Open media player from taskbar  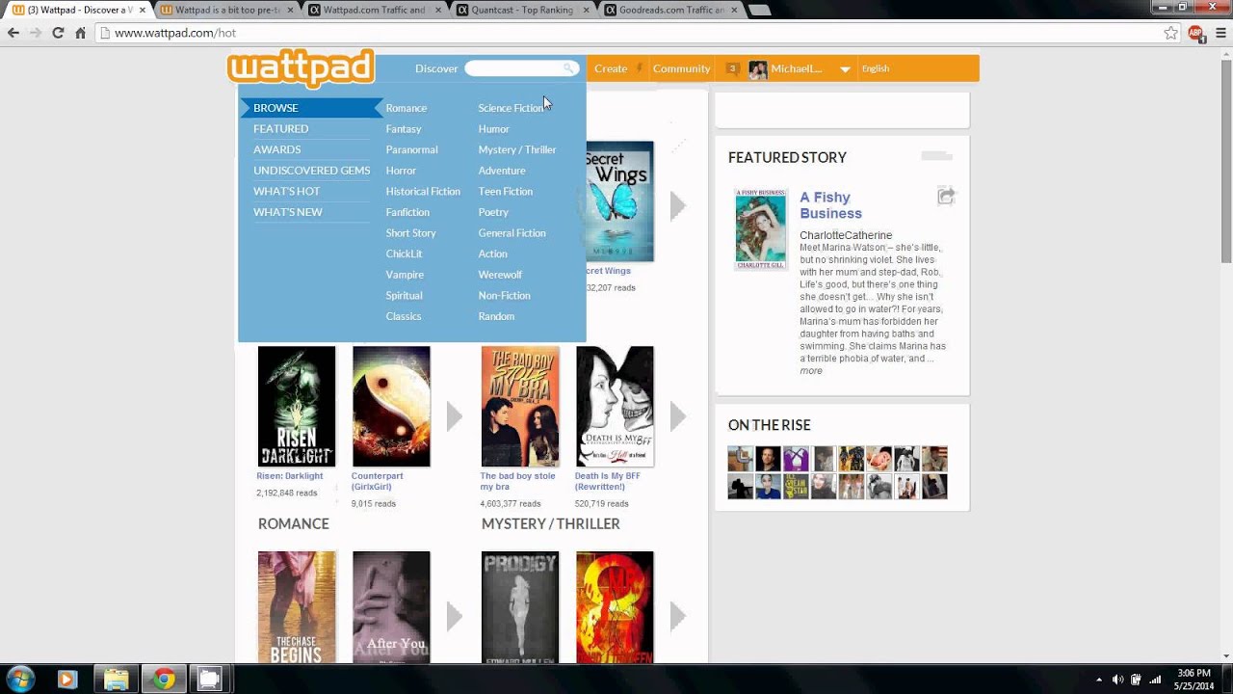point(66,679)
